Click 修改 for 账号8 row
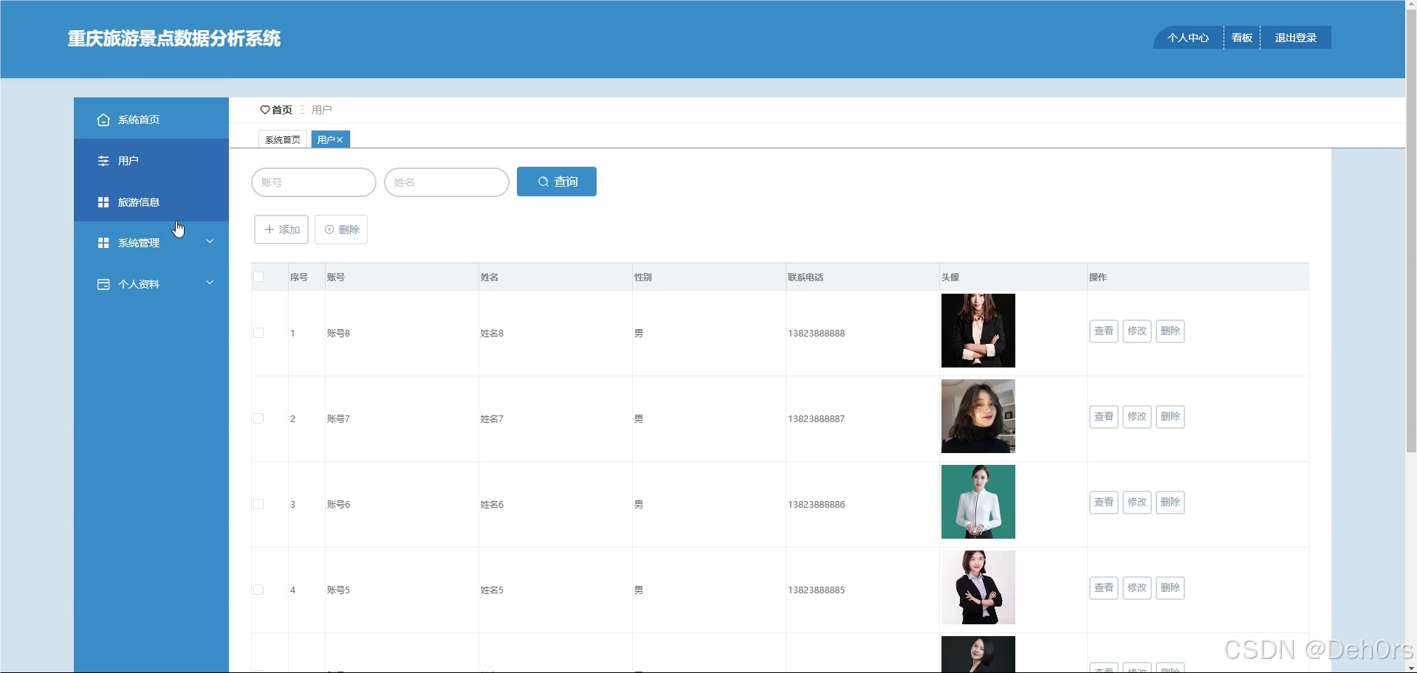 (x=1137, y=331)
